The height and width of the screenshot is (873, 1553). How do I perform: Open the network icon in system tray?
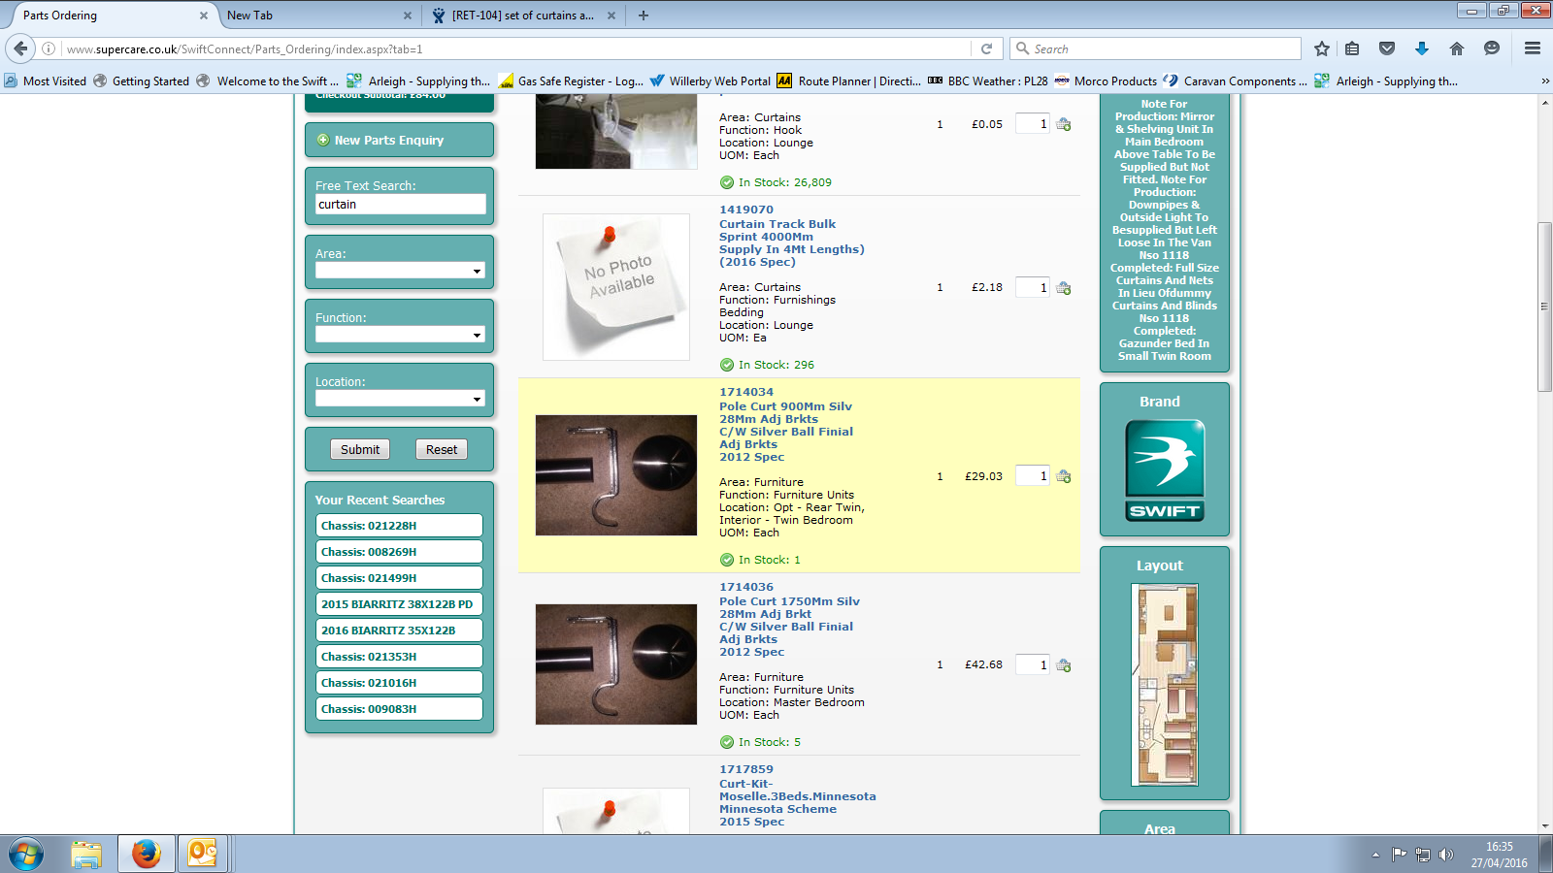pos(1423,855)
